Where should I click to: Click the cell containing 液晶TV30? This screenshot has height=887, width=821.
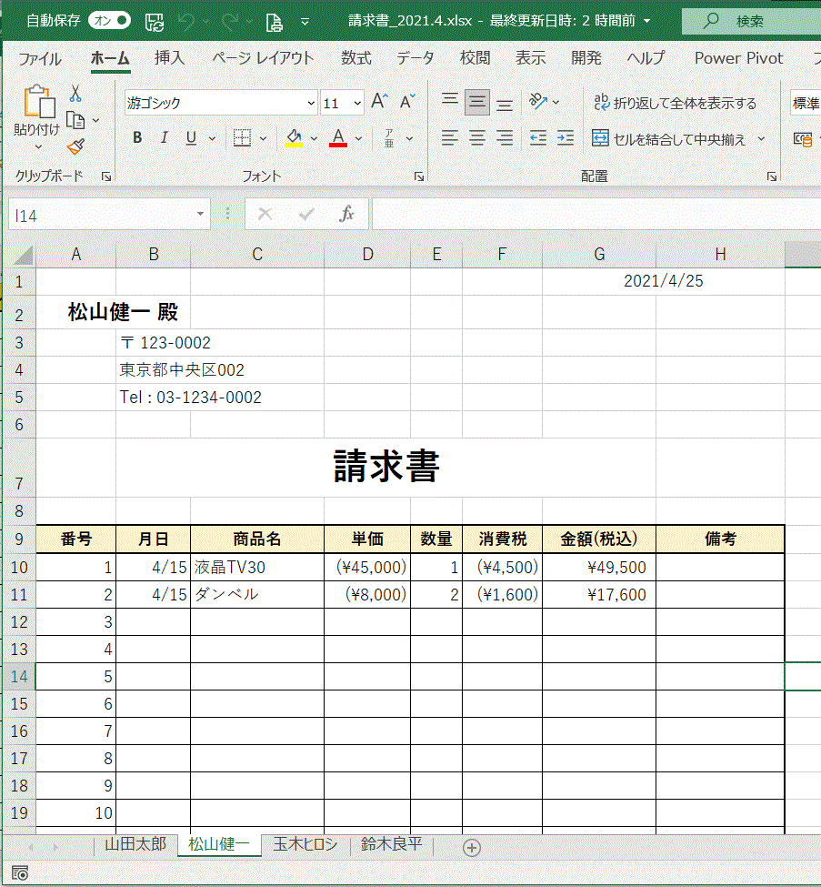[257, 567]
